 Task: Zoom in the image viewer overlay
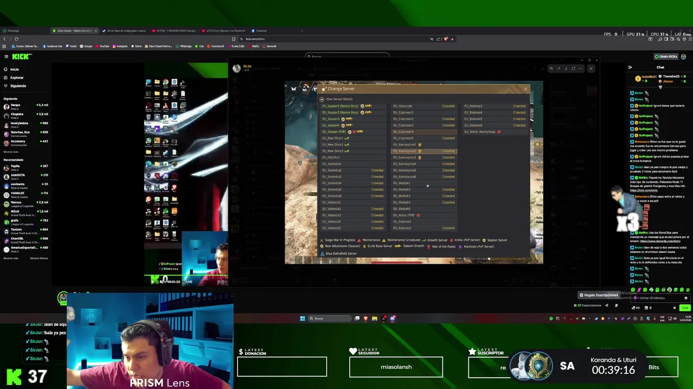(551, 69)
